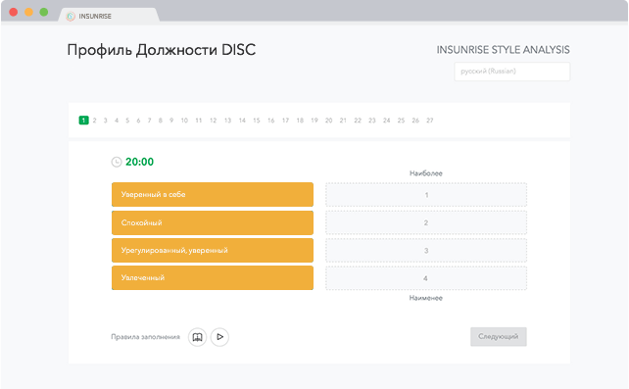Click the Следующий button
This screenshot has height=389, width=629.
pos(499,336)
